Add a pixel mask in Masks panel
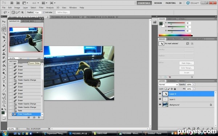The image size is (218, 136). point(187,44)
